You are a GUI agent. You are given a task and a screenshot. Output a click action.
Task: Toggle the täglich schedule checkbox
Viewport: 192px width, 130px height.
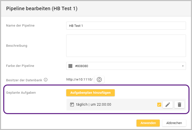[159, 105]
